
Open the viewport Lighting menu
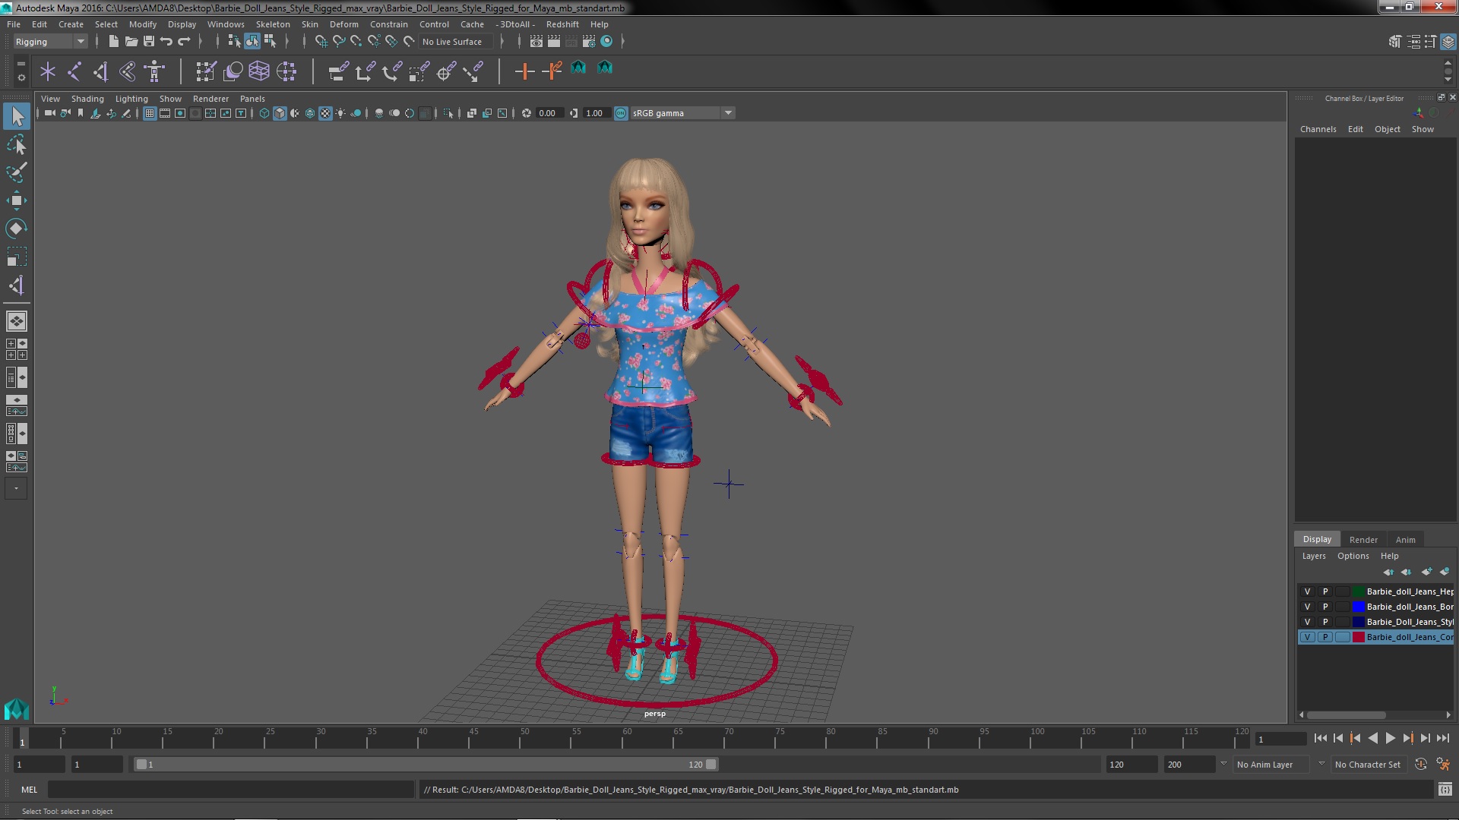(x=131, y=99)
